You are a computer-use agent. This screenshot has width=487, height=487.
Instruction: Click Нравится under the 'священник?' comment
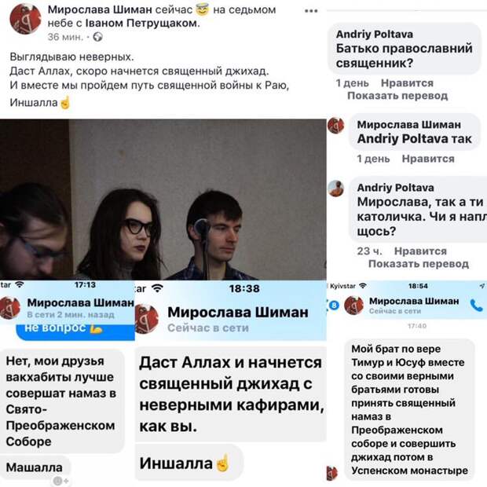point(407,83)
